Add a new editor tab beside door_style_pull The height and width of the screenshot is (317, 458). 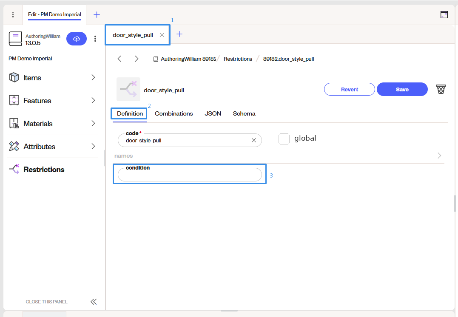tap(179, 34)
